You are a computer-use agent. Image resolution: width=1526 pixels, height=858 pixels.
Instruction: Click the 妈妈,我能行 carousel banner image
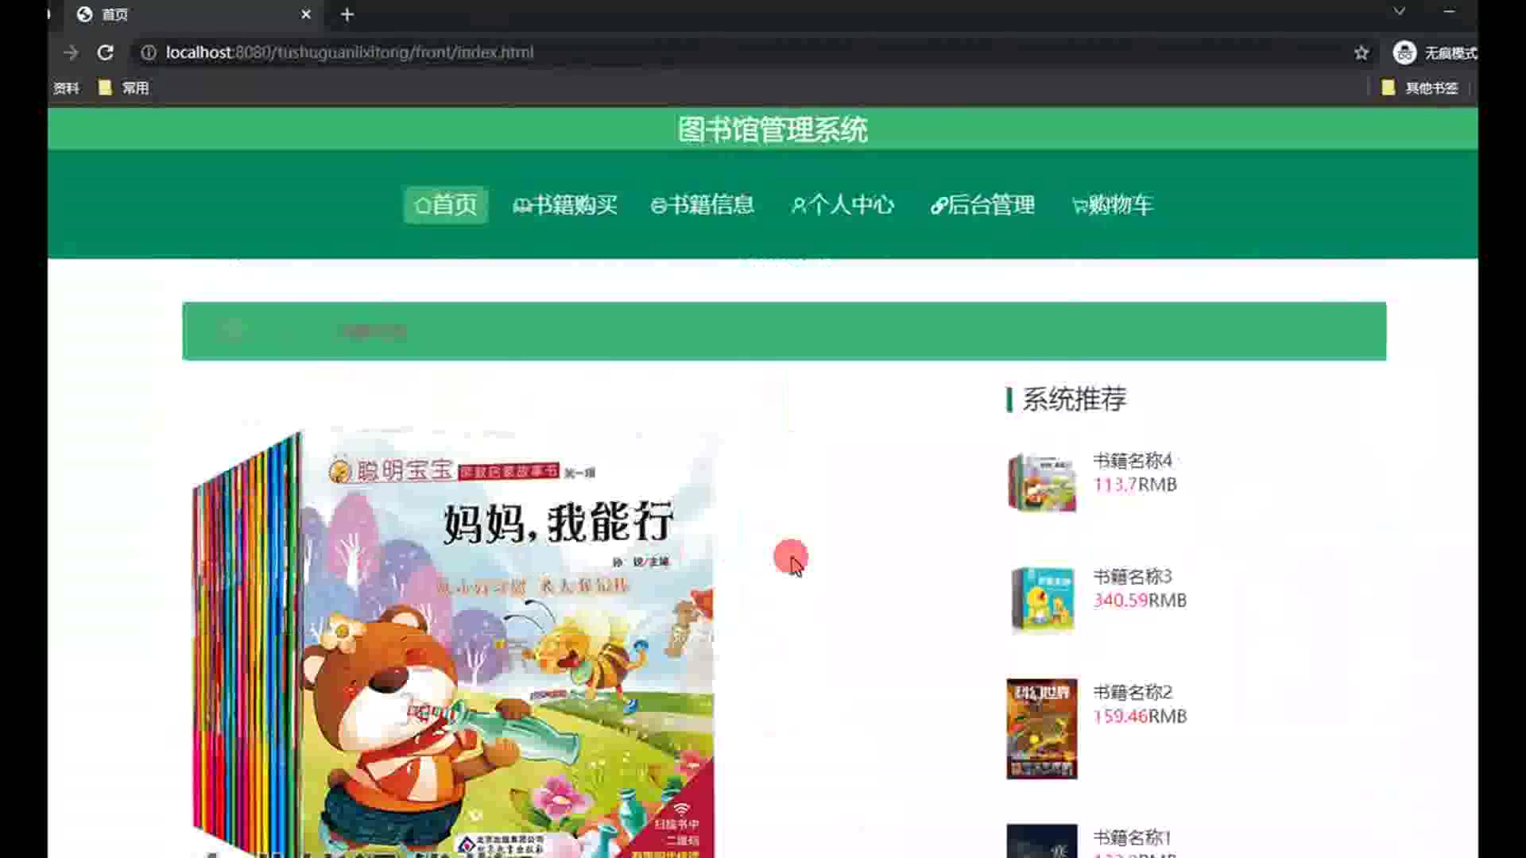point(453,643)
